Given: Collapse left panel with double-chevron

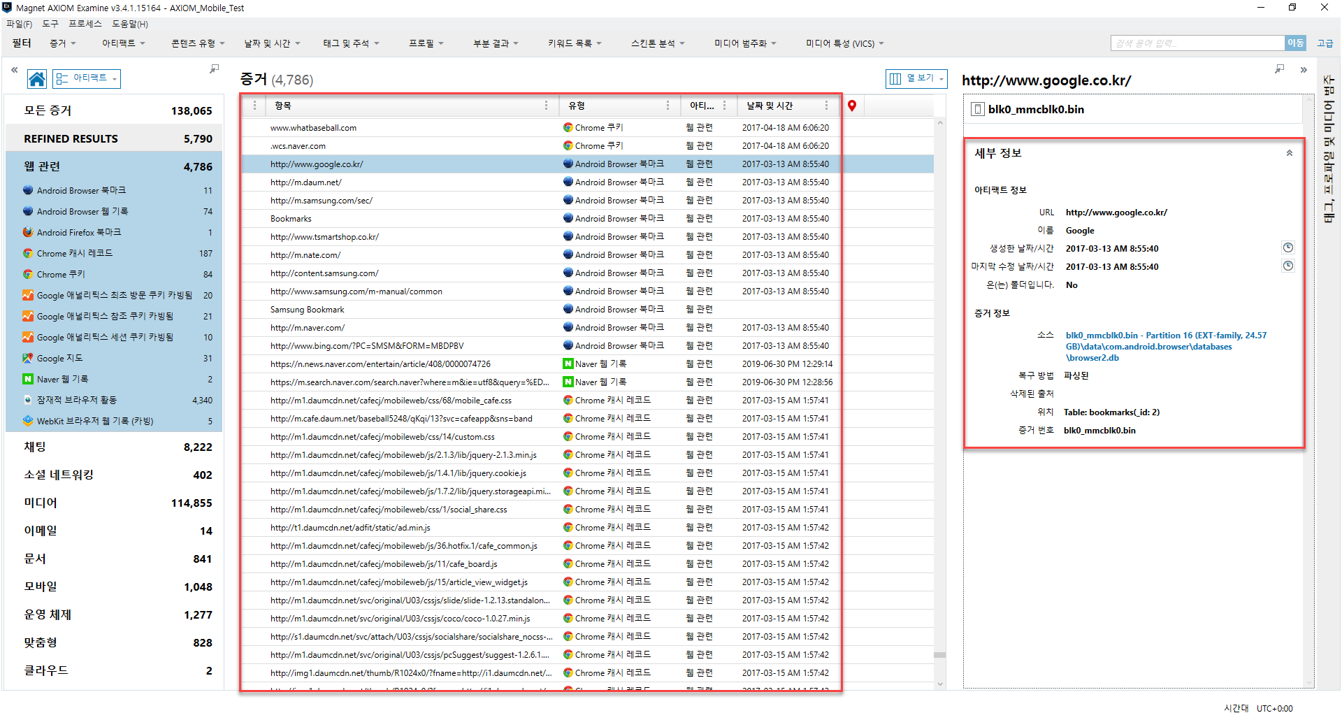Looking at the screenshot, I should point(14,70).
